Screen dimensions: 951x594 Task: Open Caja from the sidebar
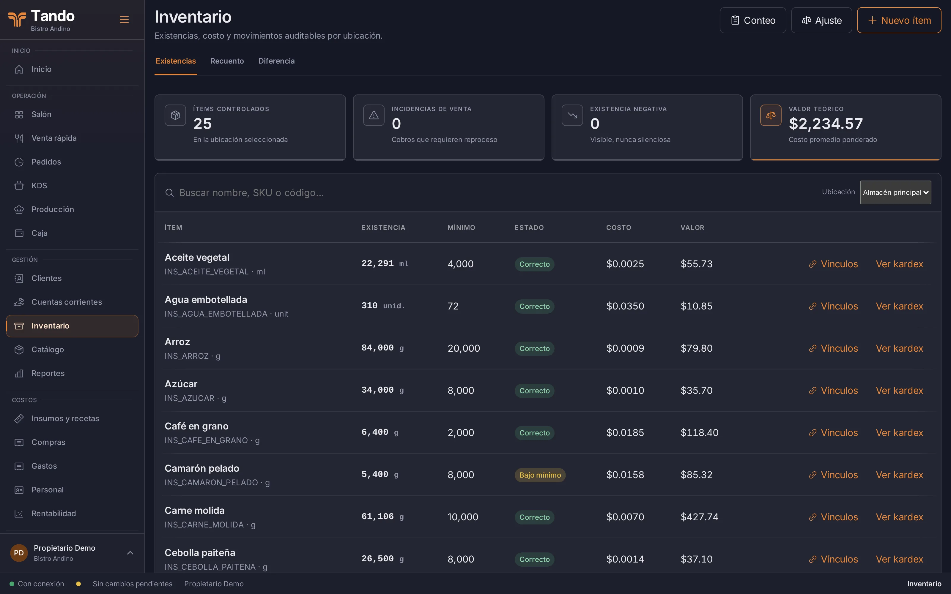click(72, 233)
